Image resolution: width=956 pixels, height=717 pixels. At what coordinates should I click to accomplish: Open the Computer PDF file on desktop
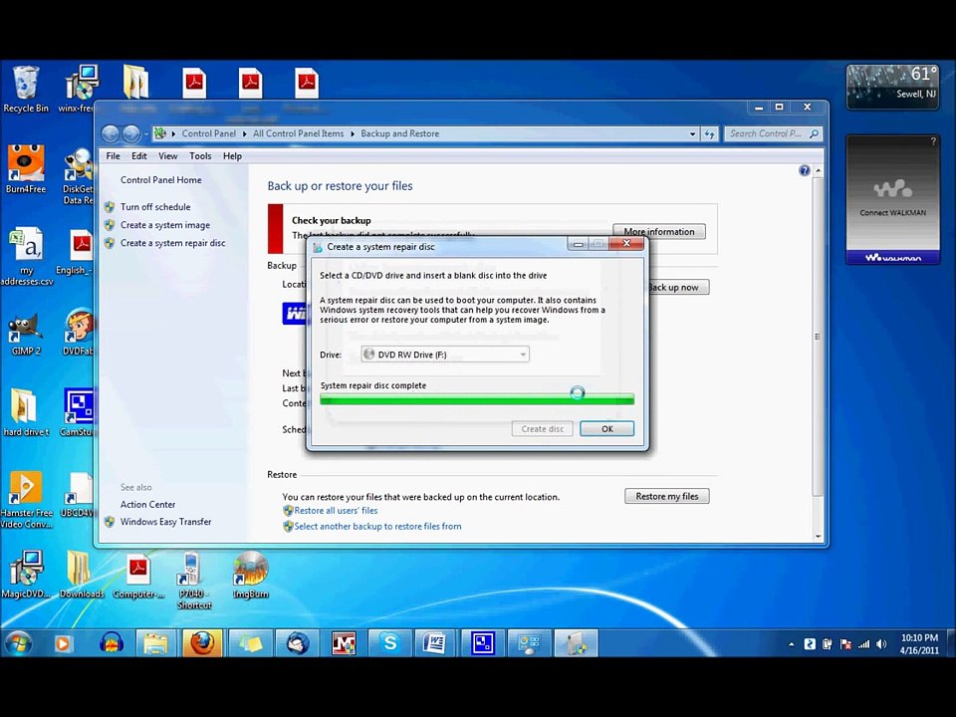coord(138,575)
